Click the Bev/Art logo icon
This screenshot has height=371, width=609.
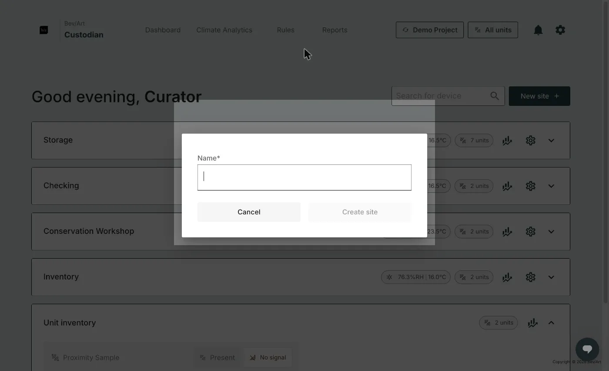tap(43, 30)
